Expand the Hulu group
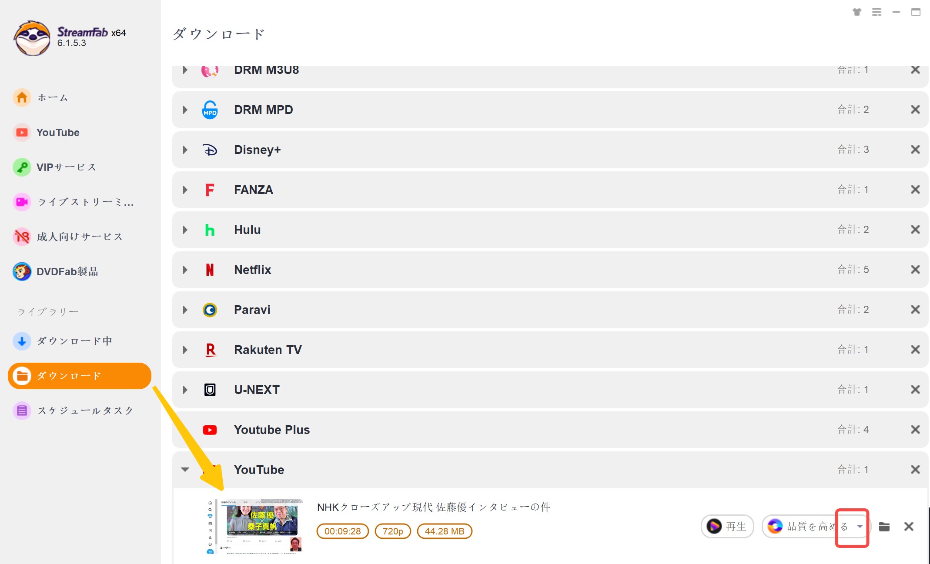 tap(185, 230)
